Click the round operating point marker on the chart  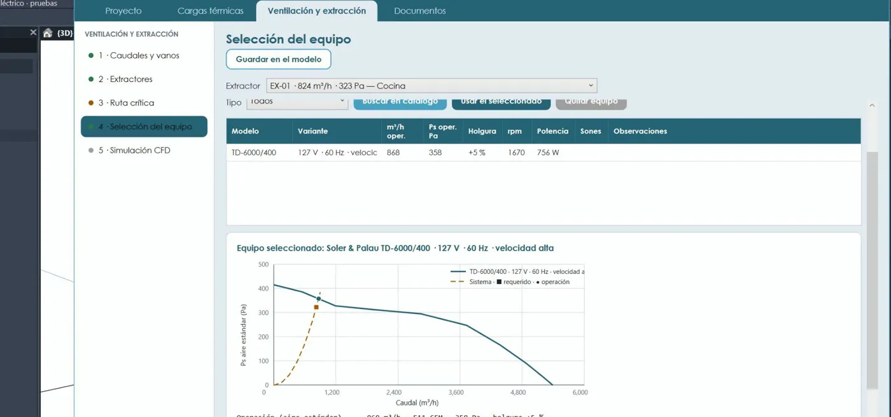click(x=319, y=299)
